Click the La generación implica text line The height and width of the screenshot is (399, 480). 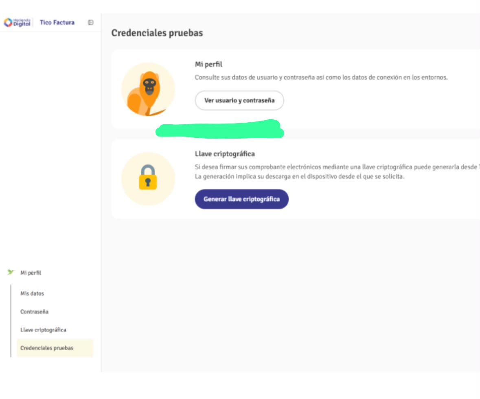pos(300,176)
